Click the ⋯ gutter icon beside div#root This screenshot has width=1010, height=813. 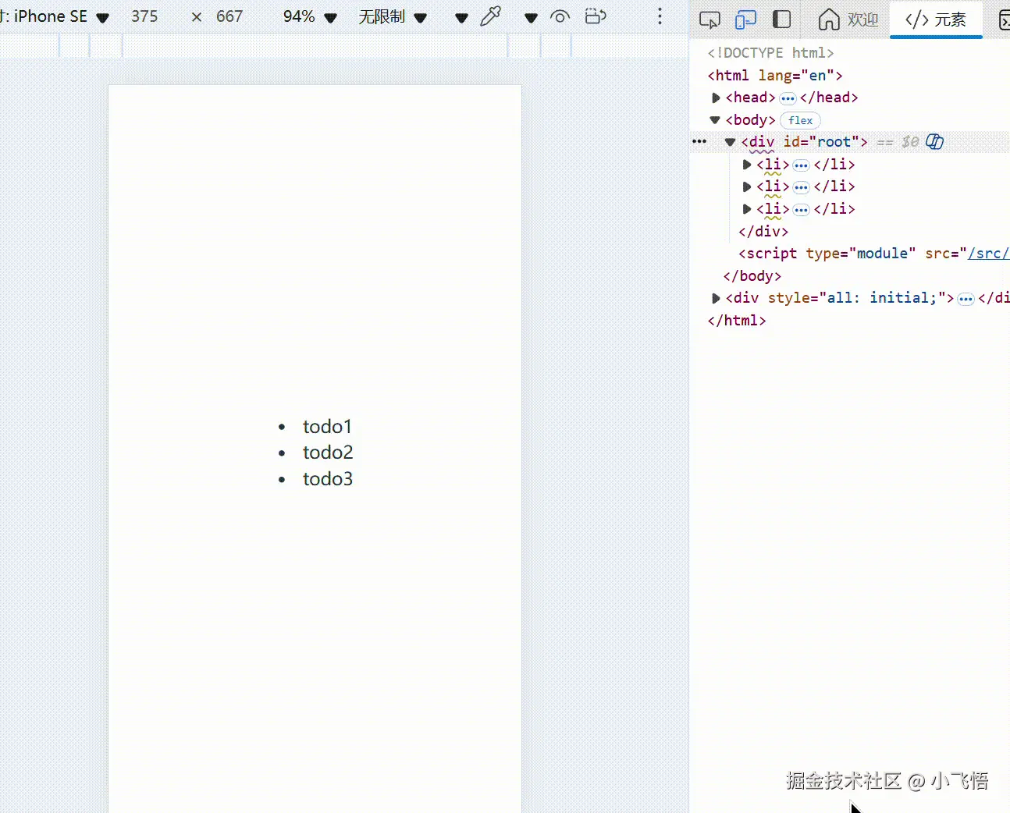coord(698,141)
